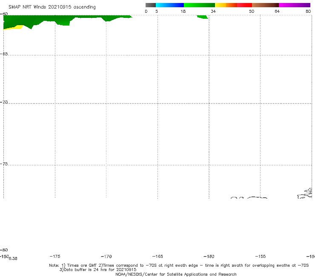Screen dimensions: 315x277
Task: Click the latitude label '-80'
Action: (x=4, y=250)
